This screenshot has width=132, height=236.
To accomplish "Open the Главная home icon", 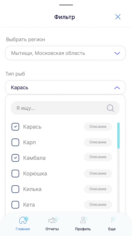I will pos(23,220).
